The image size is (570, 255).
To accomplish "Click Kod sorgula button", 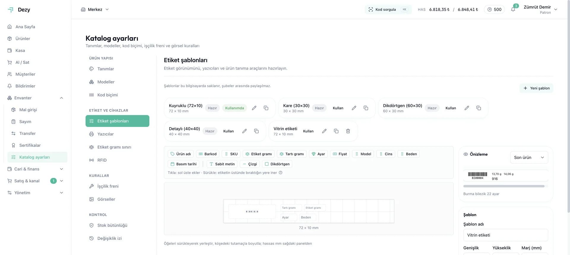I will (x=388, y=9).
